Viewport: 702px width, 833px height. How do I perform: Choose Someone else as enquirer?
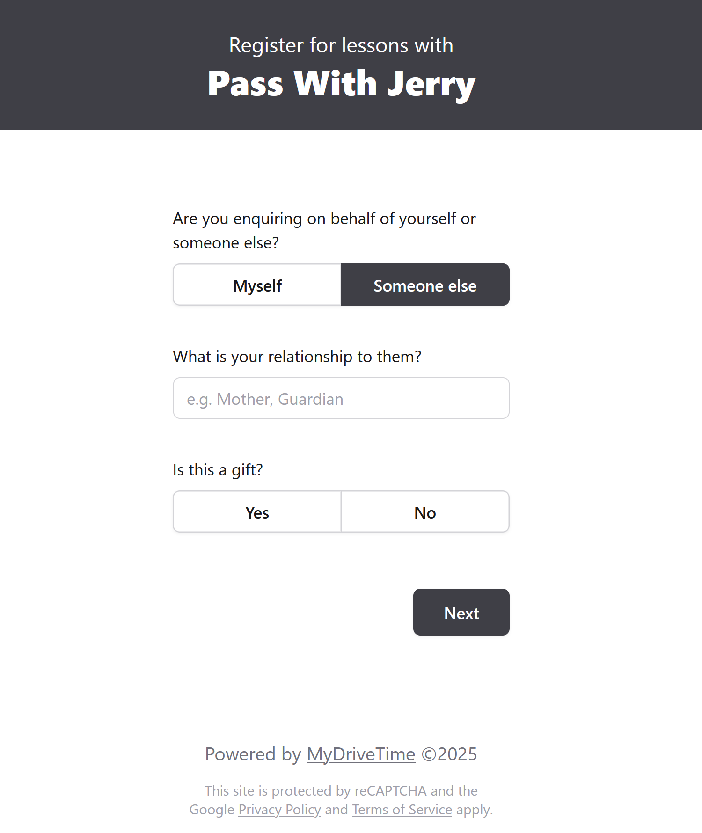(425, 285)
